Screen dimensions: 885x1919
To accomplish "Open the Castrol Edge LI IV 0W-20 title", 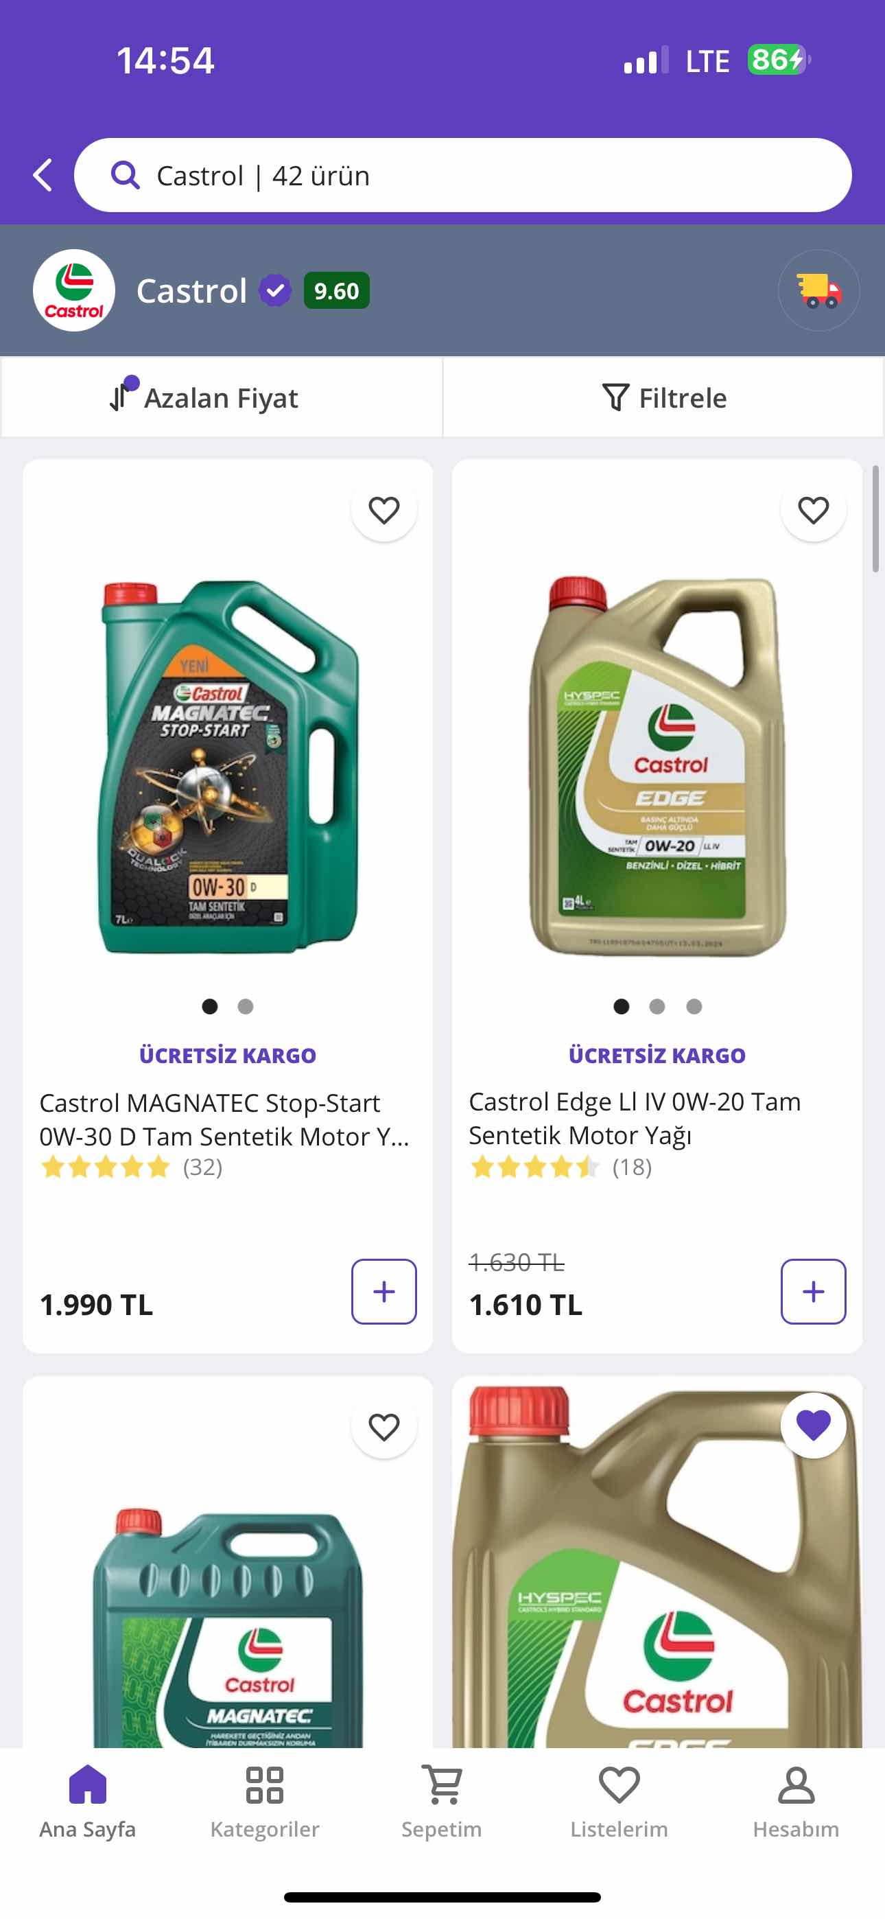I will point(634,1117).
